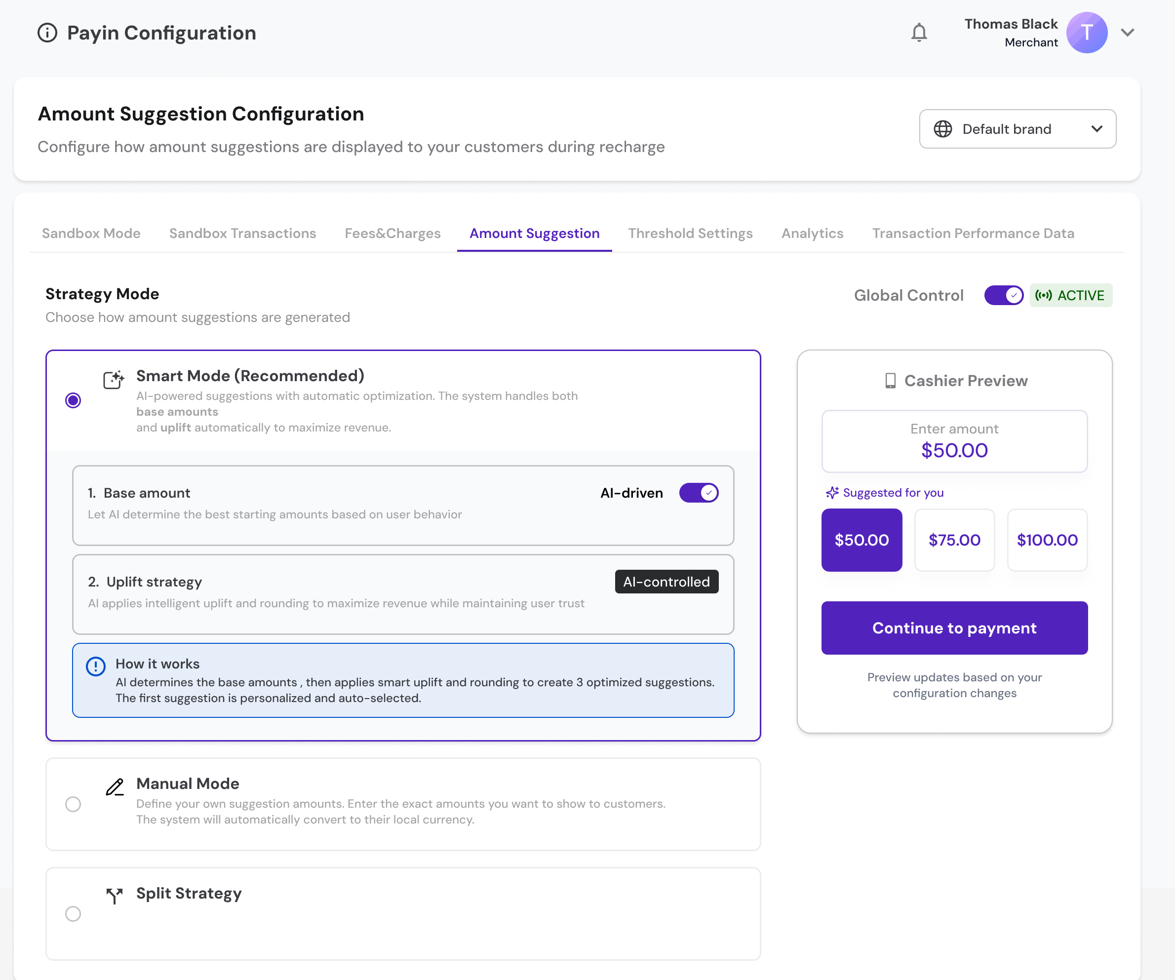Viewport: 1175px width, 980px height.
Task: Click the AI-controlled badge
Action: pyautogui.click(x=666, y=582)
